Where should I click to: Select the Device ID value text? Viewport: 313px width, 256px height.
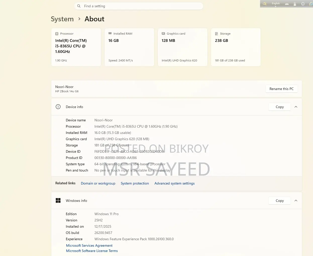[129, 151]
